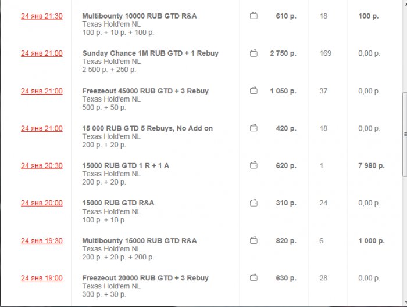
Task: Click wallet icon beside the 1 050 р. buy-in
Action: click(x=254, y=91)
